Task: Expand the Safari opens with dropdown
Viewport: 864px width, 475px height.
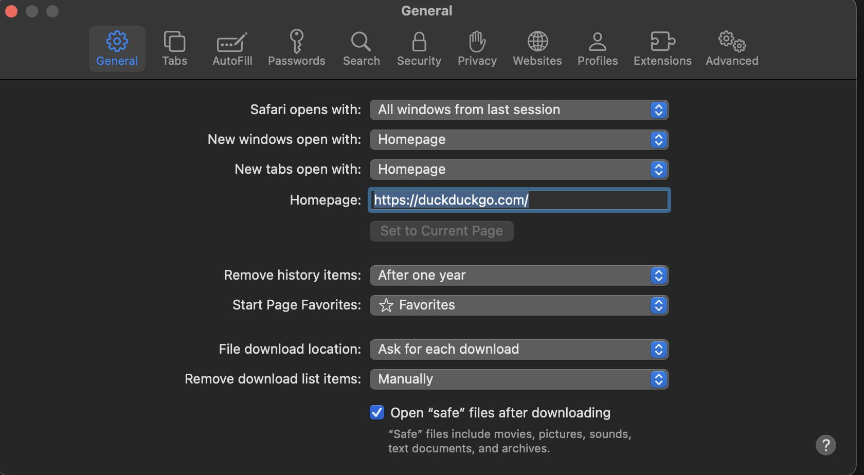Action: [x=519, y=110]
